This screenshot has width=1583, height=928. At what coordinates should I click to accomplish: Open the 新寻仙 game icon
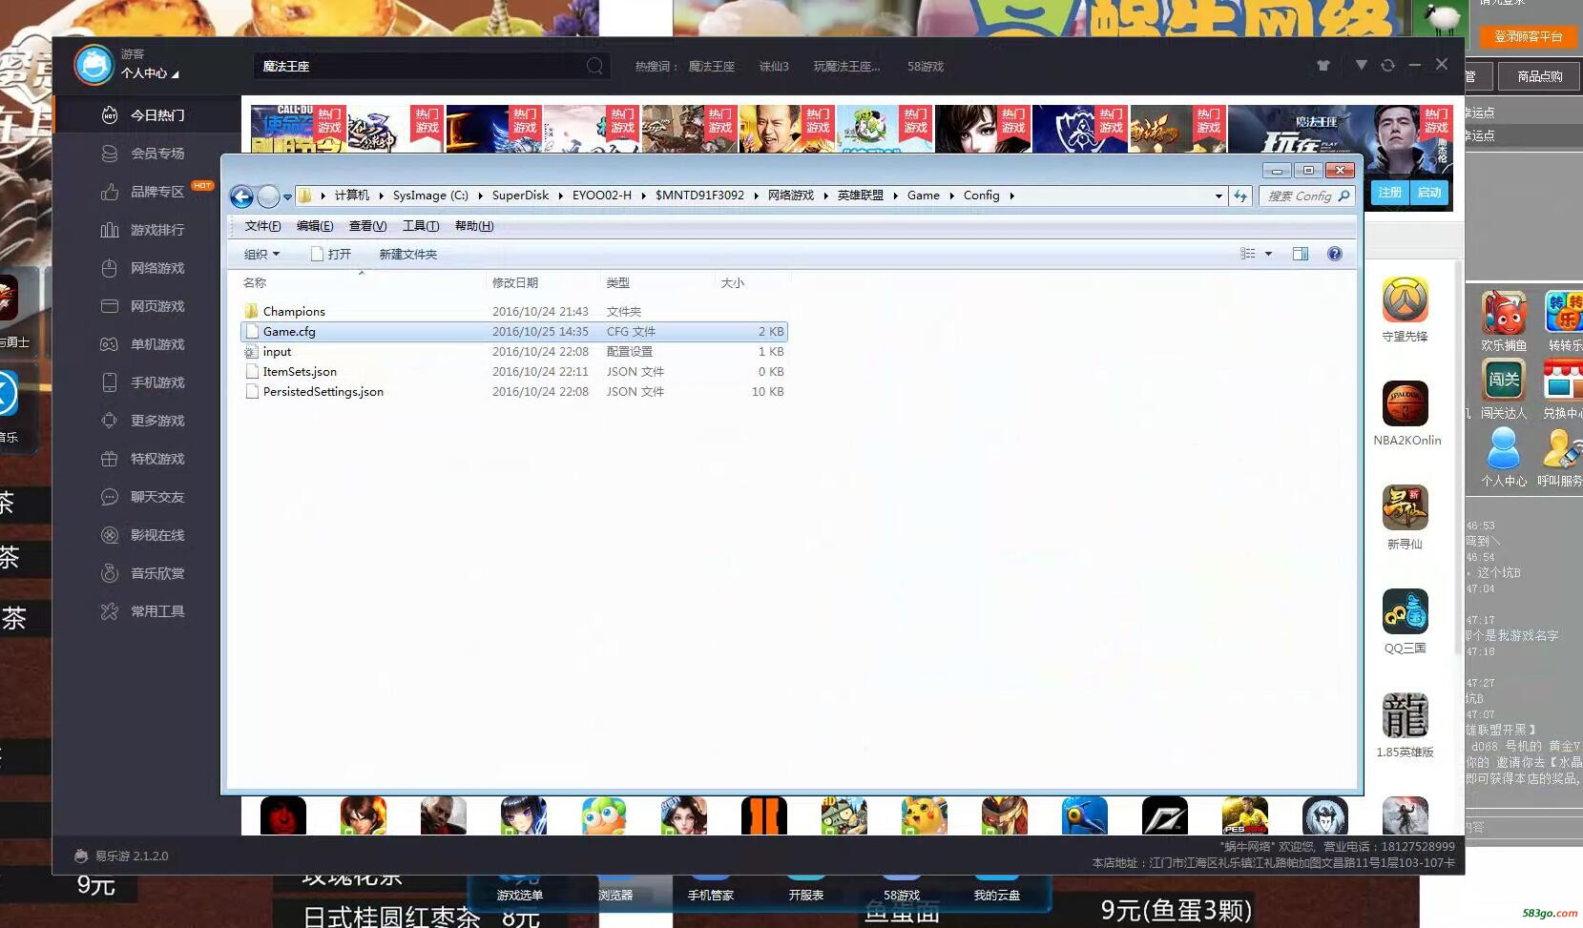(x=1405, y=507)
